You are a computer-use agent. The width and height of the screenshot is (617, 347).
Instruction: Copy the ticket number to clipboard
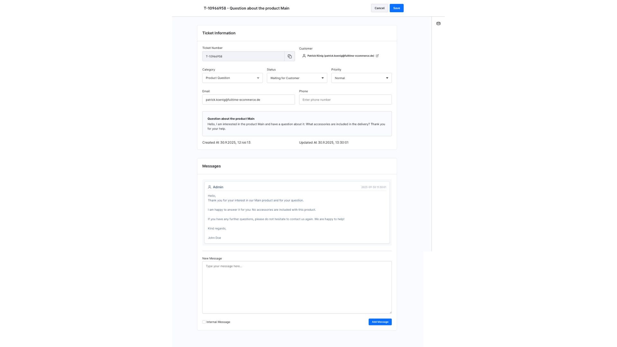[290, 56]
